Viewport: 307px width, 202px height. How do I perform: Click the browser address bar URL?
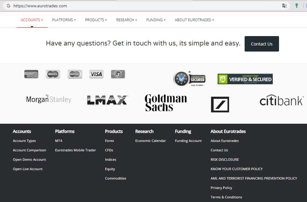coord(40,6)
